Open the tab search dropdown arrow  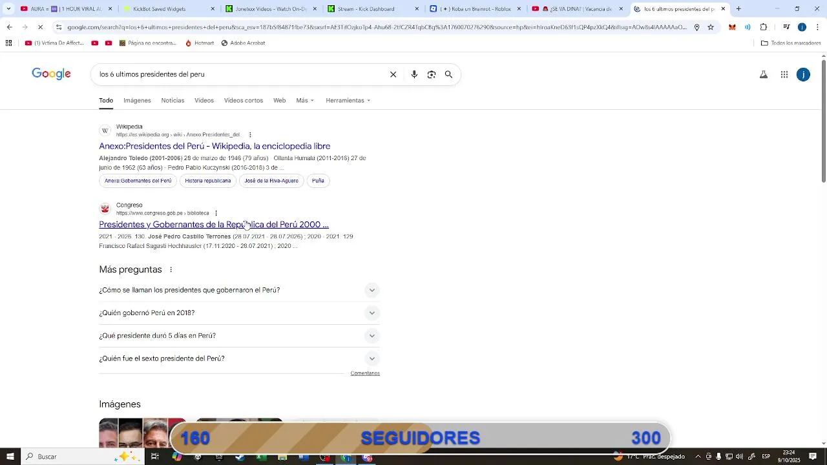(8, 9)
